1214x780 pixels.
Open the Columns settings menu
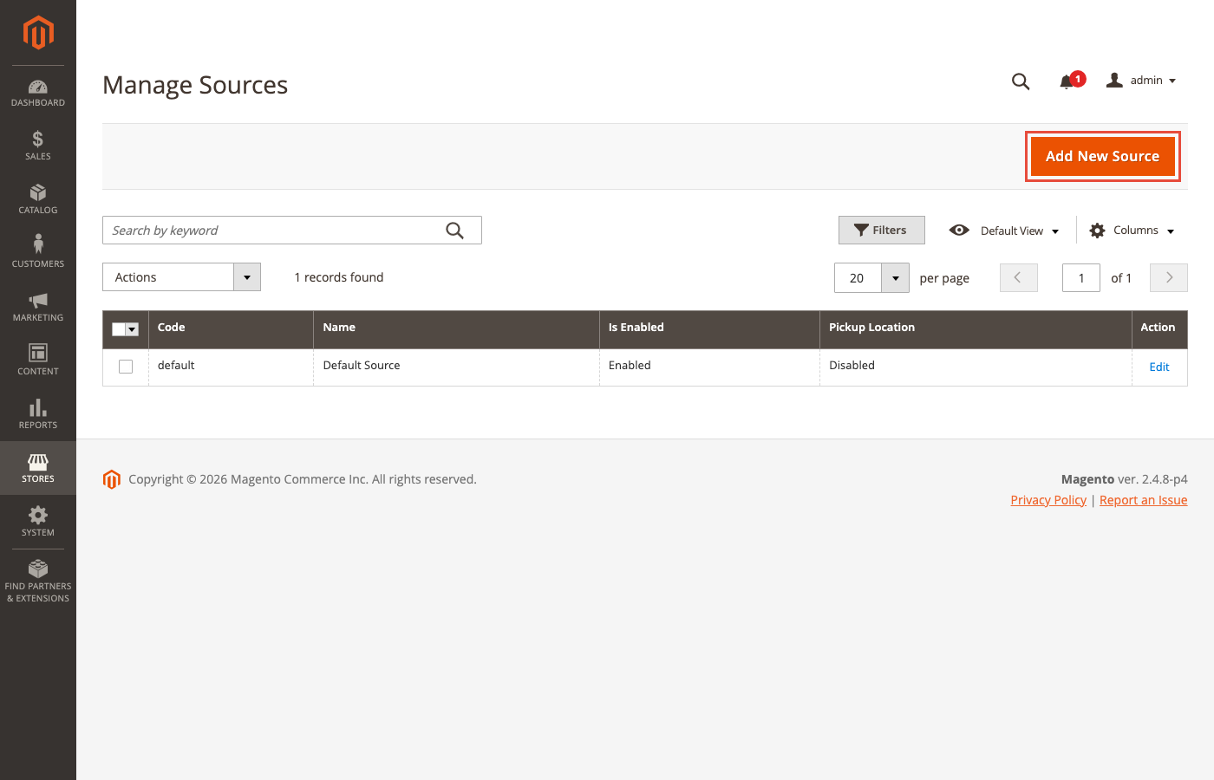pos(1131,230)
